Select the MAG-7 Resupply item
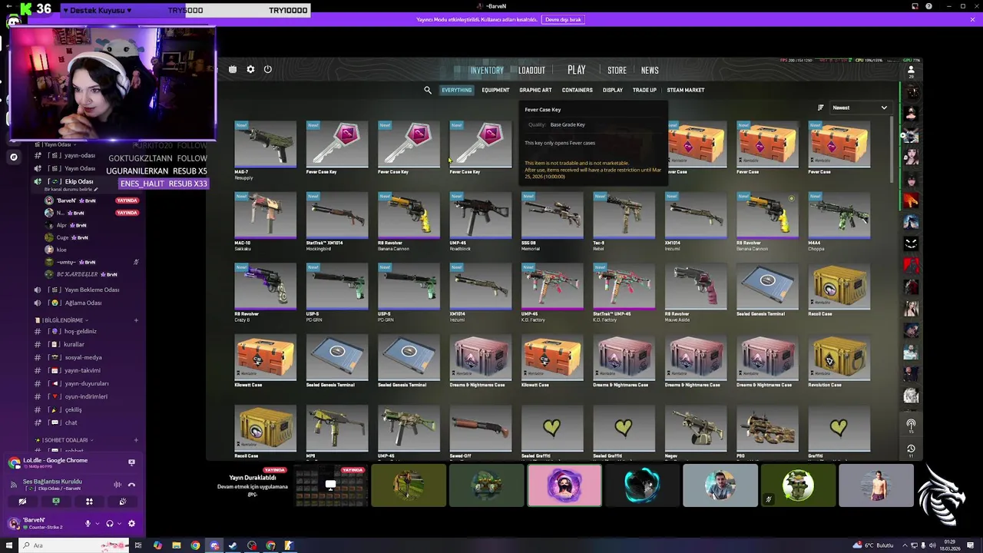 (265, 149)
